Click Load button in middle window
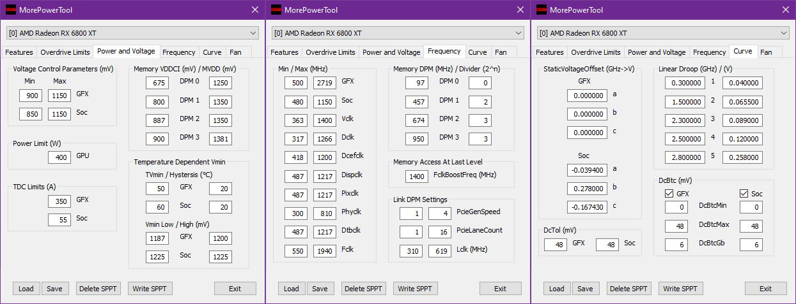 [292, 289]
